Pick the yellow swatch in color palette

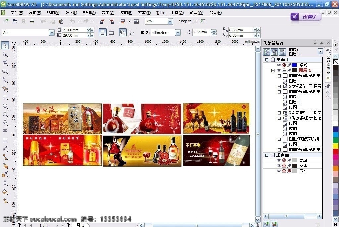[336, 146]
